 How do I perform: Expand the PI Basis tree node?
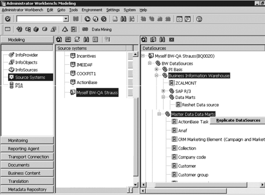click(x=157, y=69)
